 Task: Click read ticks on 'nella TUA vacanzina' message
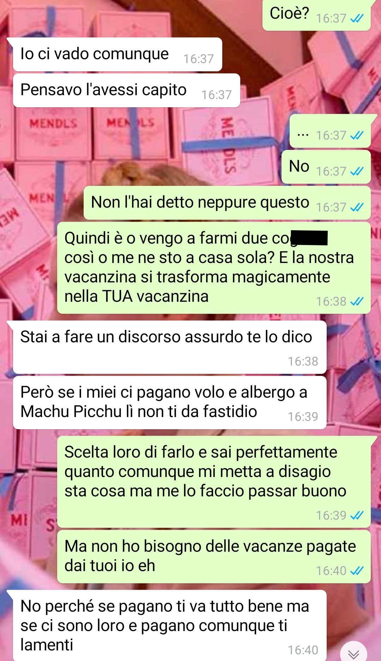click(357, 301)
